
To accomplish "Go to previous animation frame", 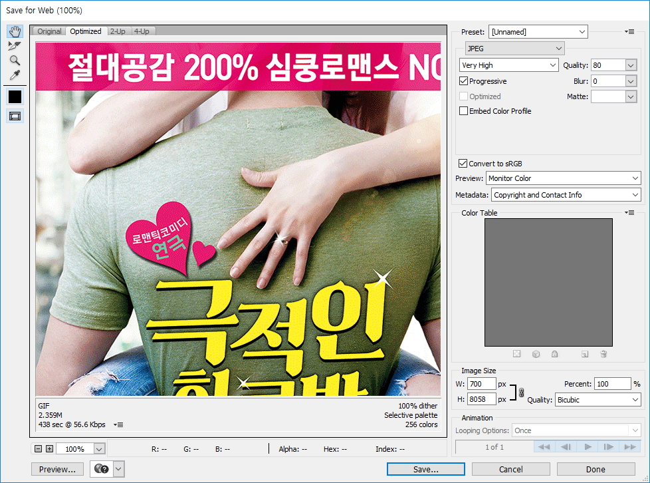I will [x=566, y=447].
